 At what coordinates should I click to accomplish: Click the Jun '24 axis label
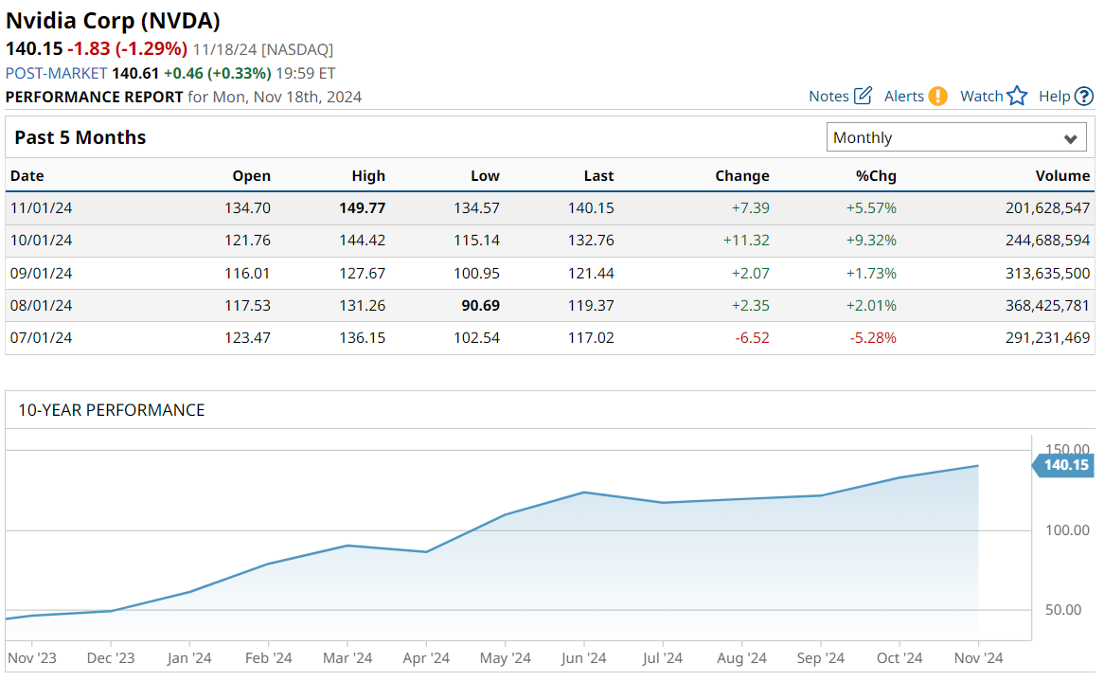click(x=583, y=657)
